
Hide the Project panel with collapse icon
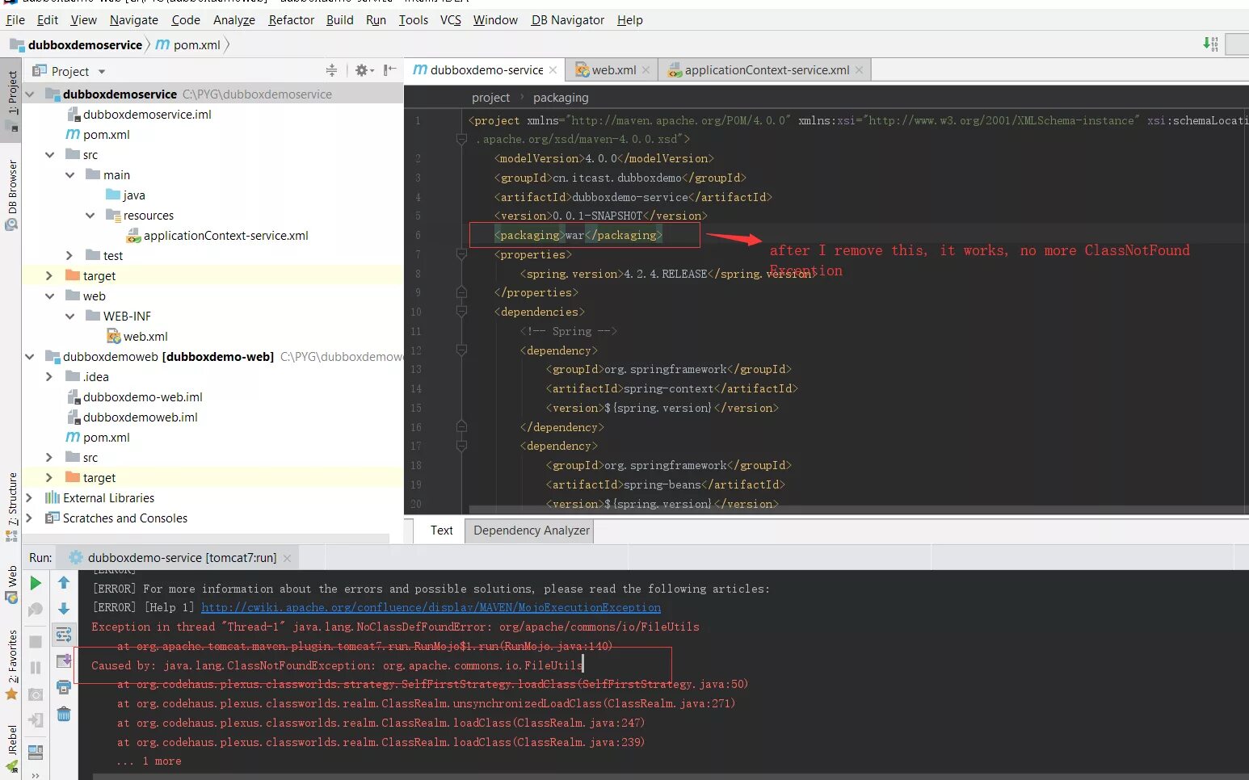click(389, 70)
